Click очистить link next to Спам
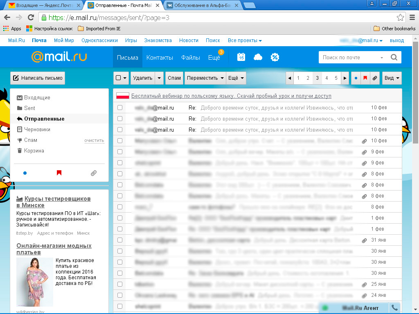Screen dimensions: 419x314 pyautogui.click(x=94, y=141)
